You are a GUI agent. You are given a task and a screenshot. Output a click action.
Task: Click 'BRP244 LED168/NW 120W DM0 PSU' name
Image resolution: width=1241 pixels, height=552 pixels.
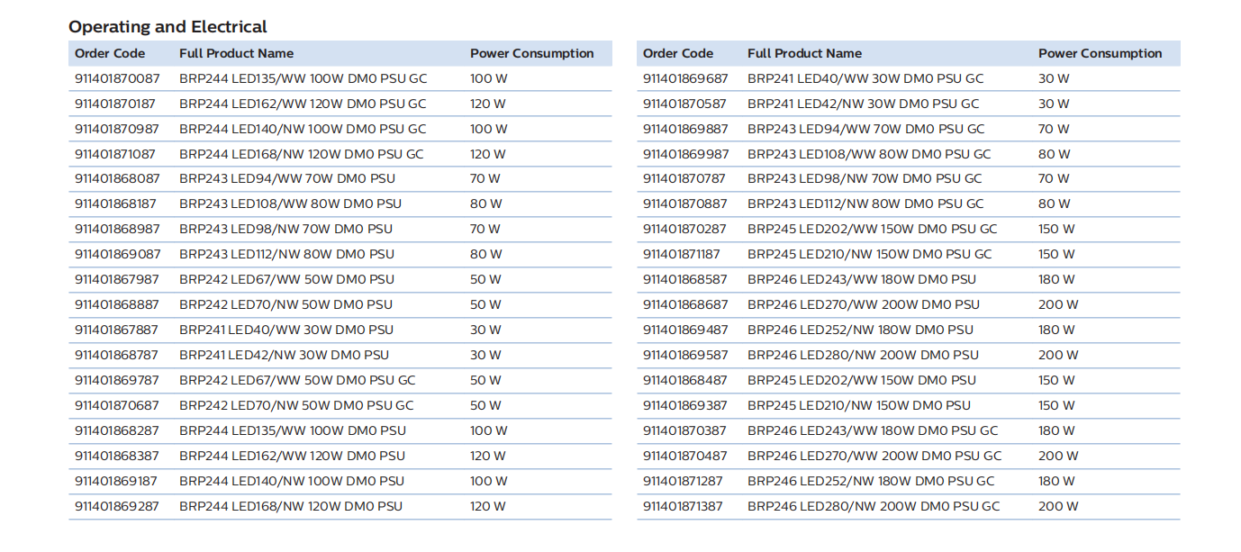(291, 506)
